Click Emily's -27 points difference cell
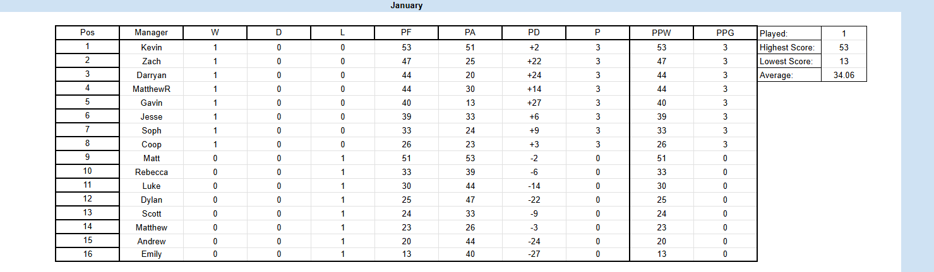Viewport: 934px width, 272px height. (534, 254)
